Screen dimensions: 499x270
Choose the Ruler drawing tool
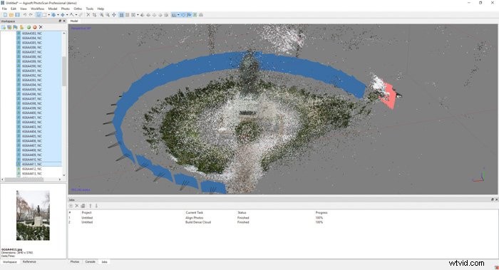(72, 15)
